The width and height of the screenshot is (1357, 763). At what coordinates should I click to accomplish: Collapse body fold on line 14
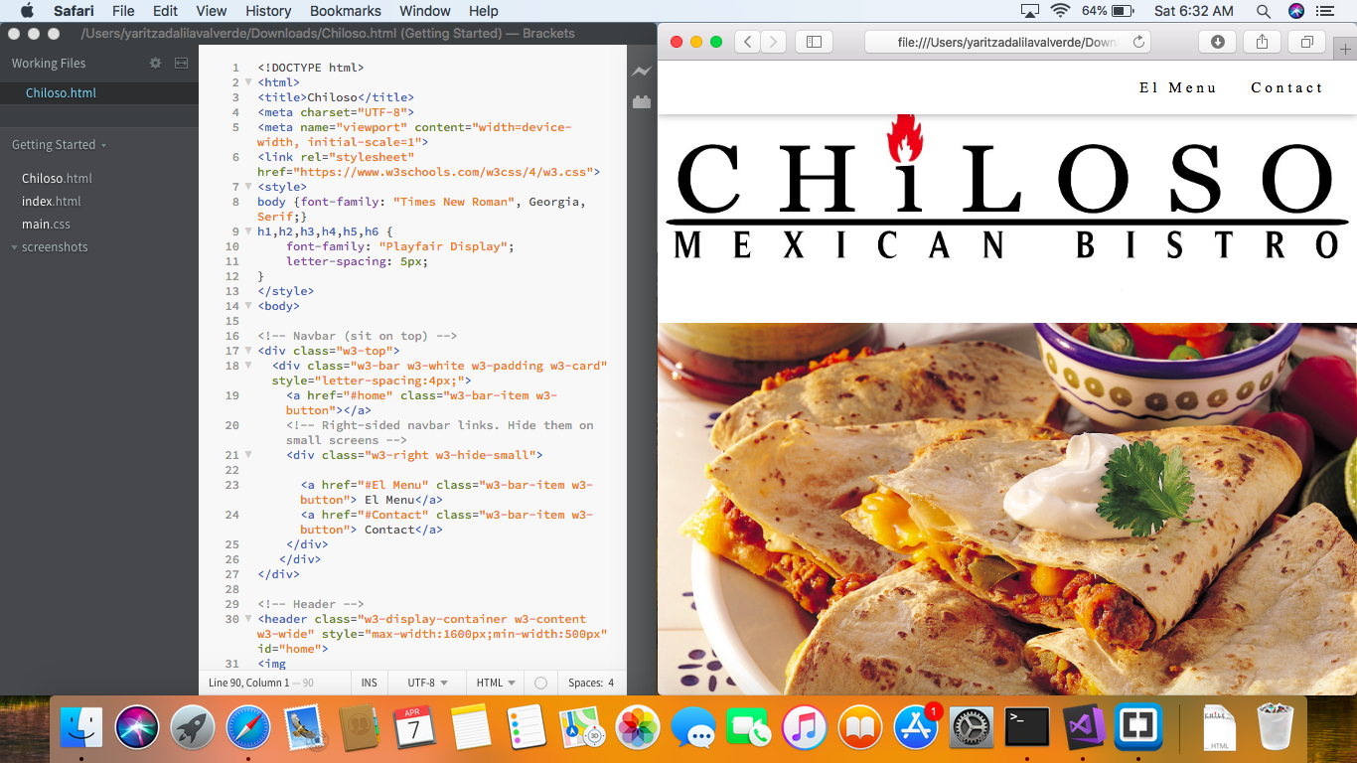tap(248, 306)
